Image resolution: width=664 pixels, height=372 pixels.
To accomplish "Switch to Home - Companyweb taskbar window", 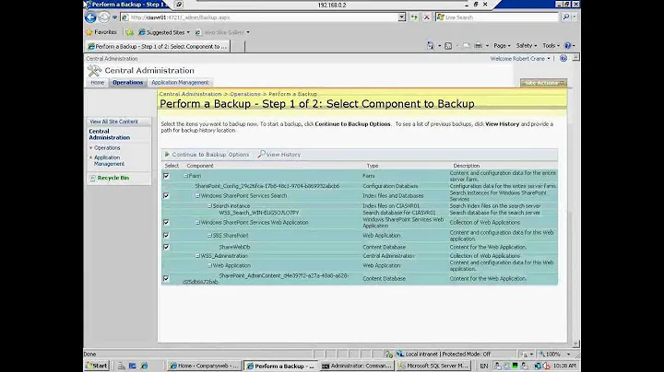I will click(205, 366).
